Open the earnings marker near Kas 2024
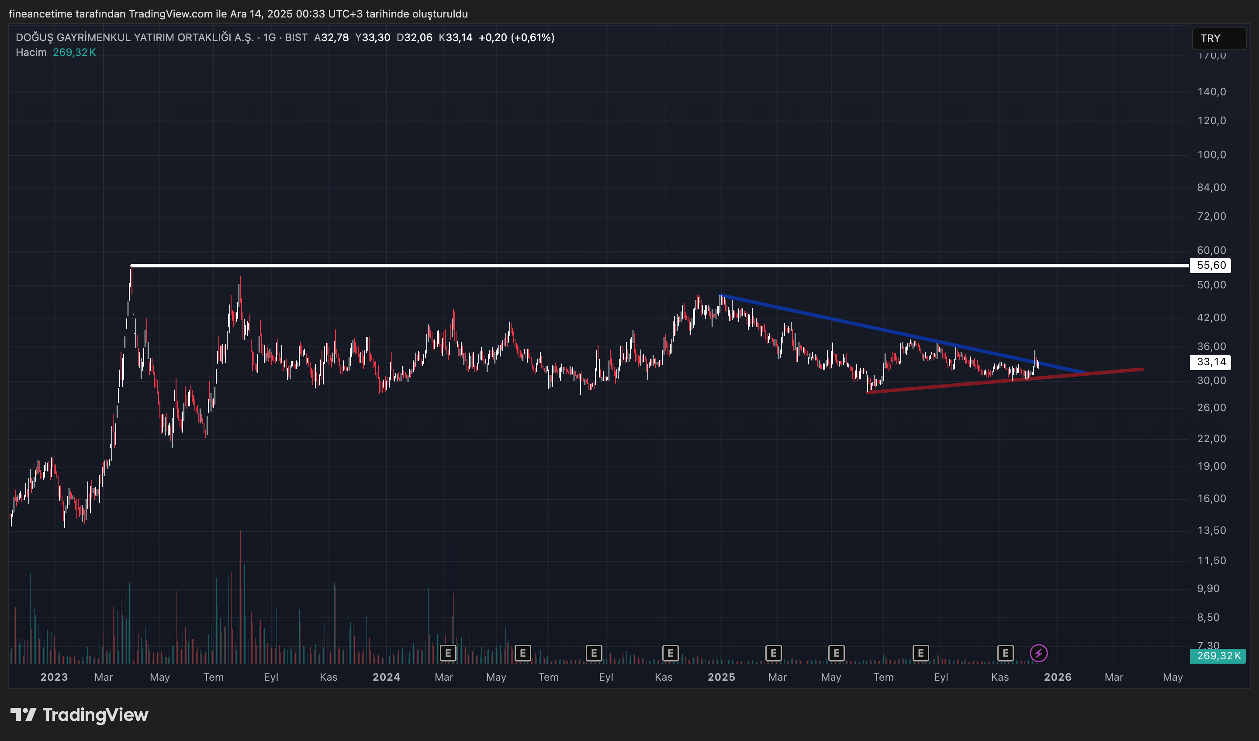This screenshot has width=1259, height=741. click(670, 653)
